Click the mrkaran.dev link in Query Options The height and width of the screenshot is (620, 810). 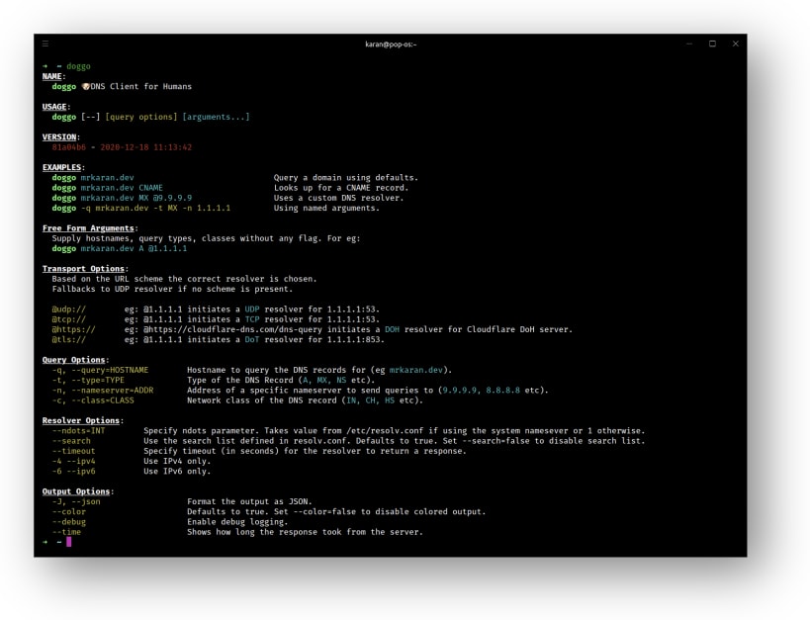(415, 370)
